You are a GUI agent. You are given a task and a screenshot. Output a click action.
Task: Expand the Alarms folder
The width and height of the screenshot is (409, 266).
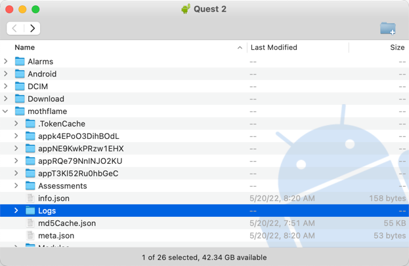coord(5,62)
